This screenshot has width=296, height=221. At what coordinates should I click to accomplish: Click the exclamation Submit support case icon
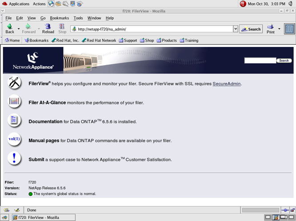pos(14,159)
